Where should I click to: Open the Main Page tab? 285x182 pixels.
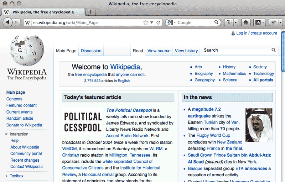tap(66, 51)
